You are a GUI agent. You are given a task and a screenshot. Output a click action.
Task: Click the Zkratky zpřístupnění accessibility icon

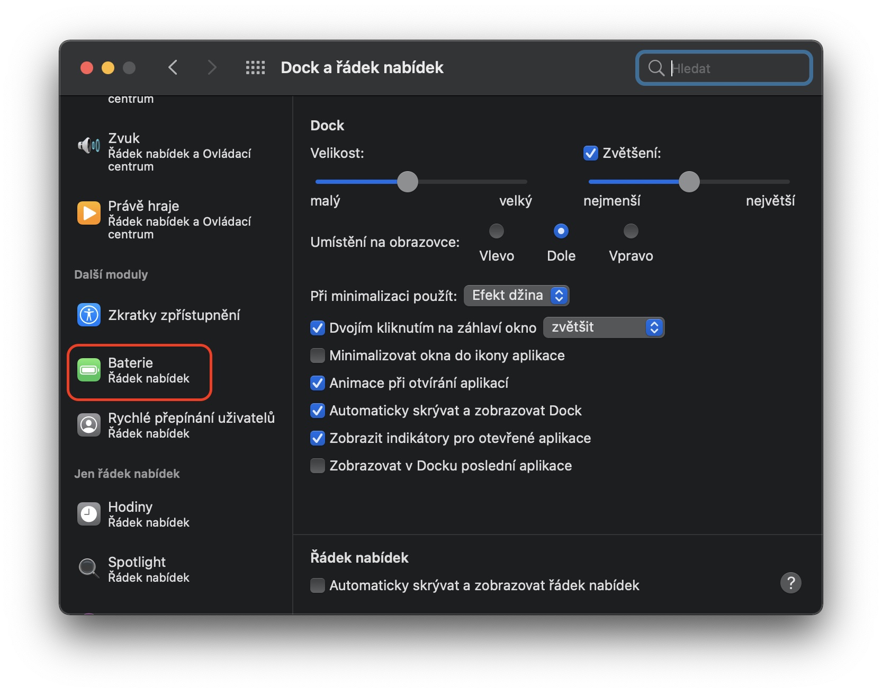(x=89, y=315)
